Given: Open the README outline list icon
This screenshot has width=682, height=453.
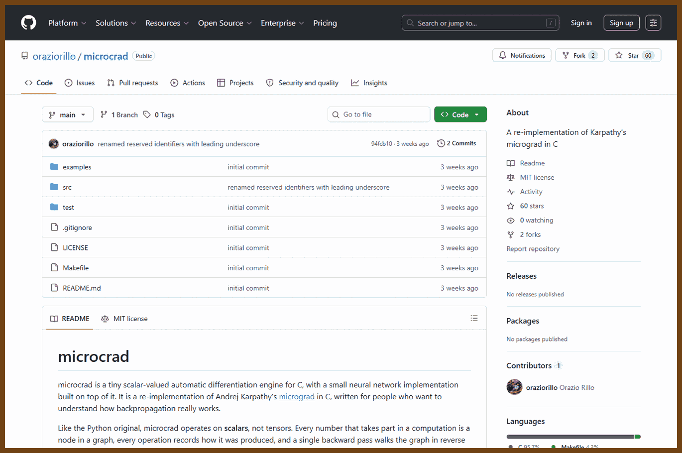Looking at the screenshot, I should click(474, 318).
